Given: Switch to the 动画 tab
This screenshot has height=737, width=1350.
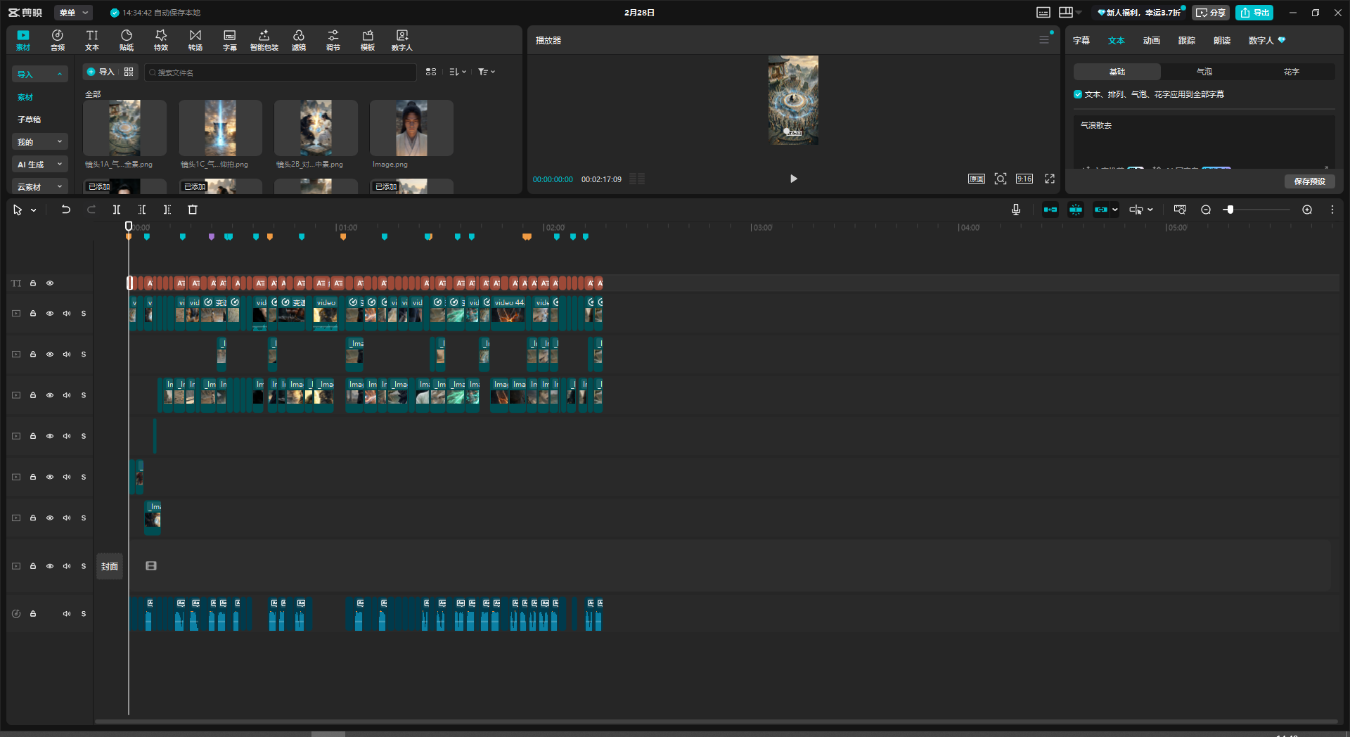Looking at the screenshot, I should click(1151, 41).
